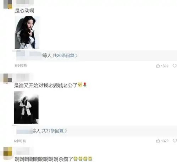Open the black and white coat photo
The width and height of the screenshot is (177, 162).
[x=26, y=107]
